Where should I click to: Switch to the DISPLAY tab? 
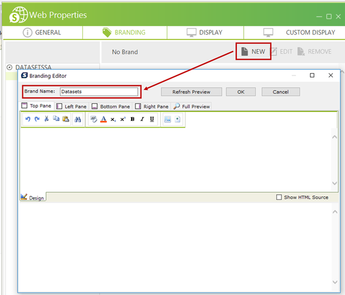[205, 33]
